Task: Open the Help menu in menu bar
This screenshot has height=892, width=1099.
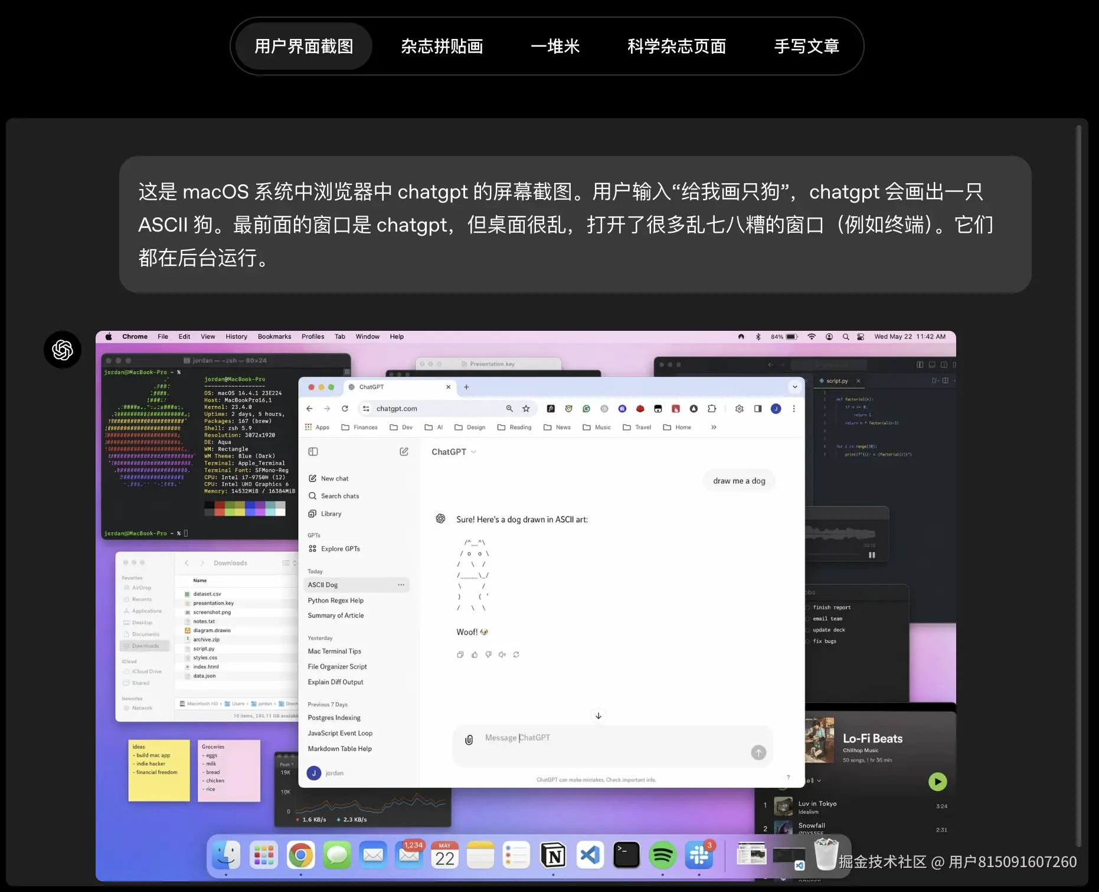Action: [397, 337]
